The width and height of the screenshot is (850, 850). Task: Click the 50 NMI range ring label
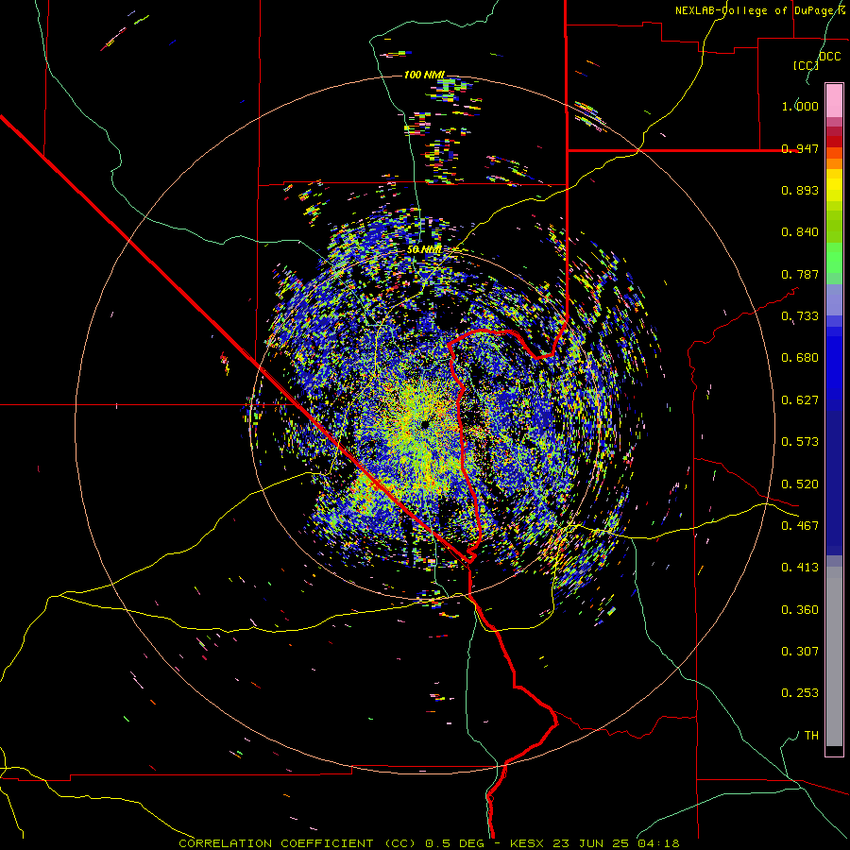tap(424, 249)
